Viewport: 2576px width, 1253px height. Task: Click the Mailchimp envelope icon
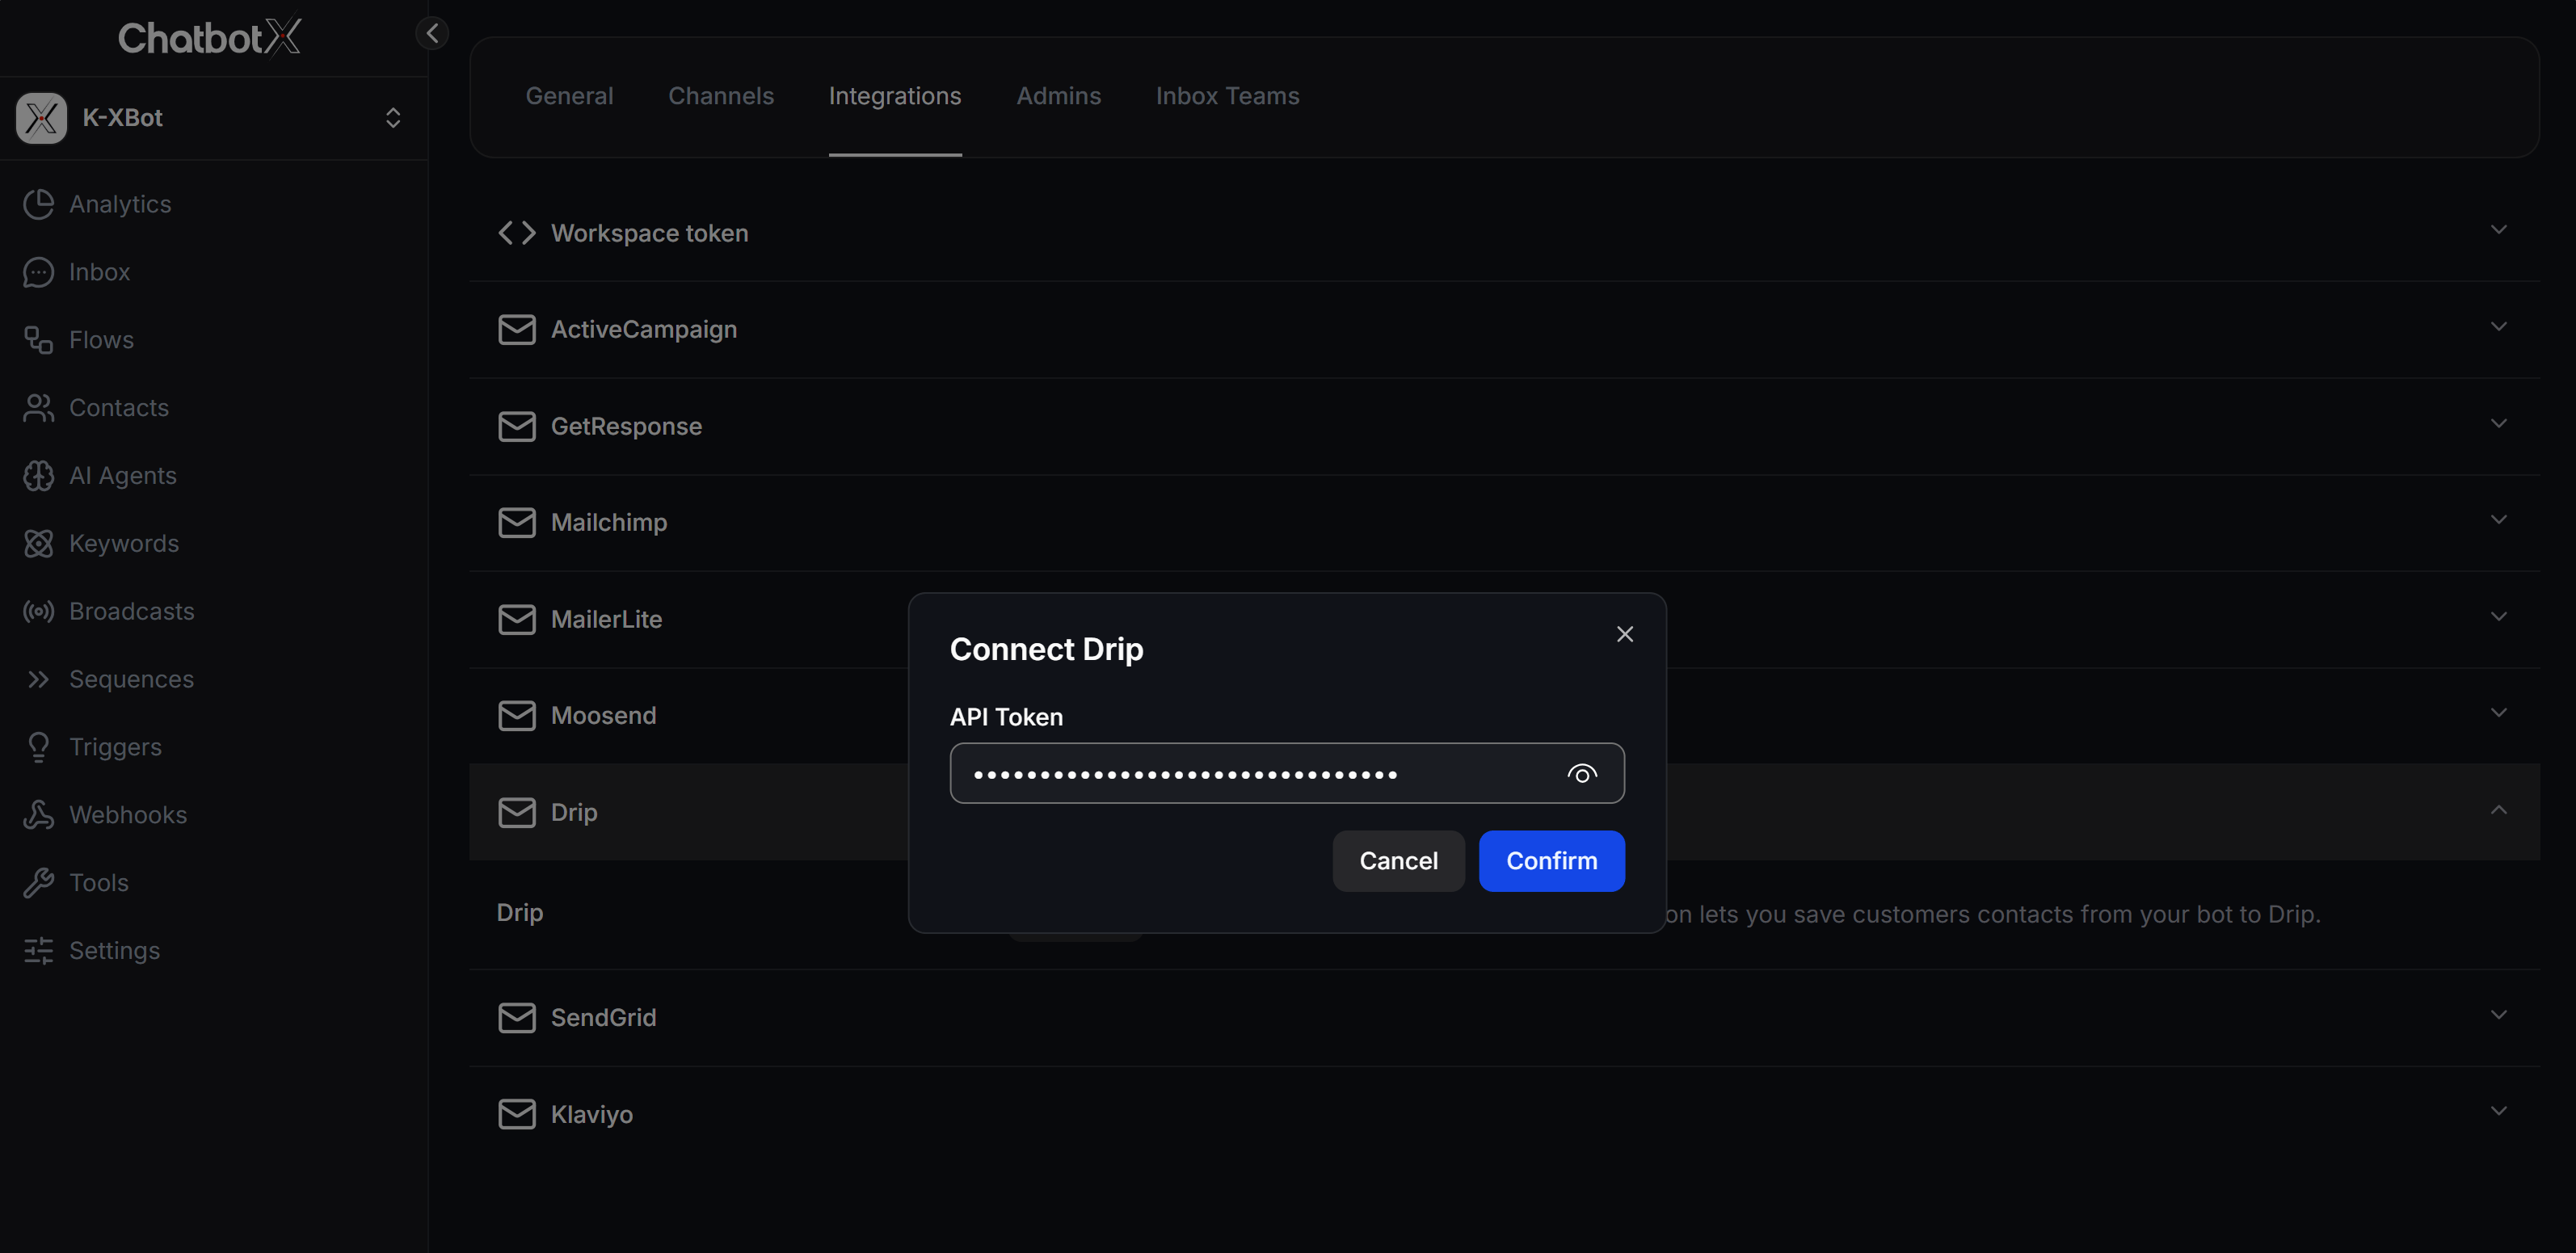517,522
